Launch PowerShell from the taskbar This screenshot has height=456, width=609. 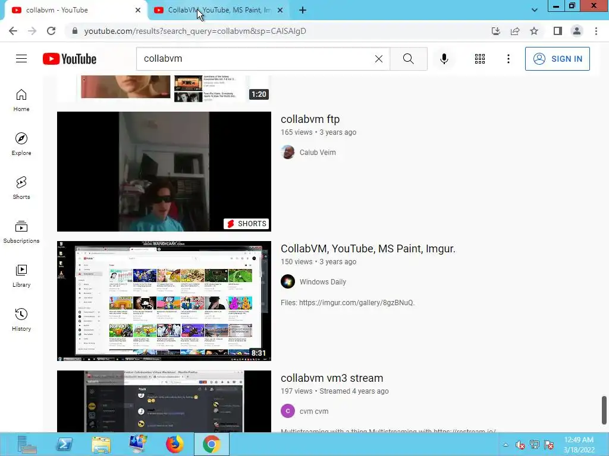click(x=64, y=444)
